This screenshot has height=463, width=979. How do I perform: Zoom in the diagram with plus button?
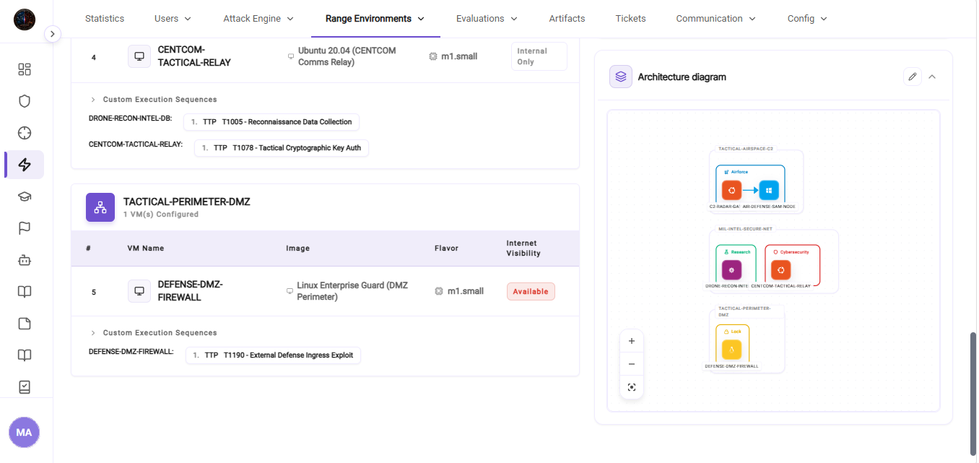(x=632, y=341)
